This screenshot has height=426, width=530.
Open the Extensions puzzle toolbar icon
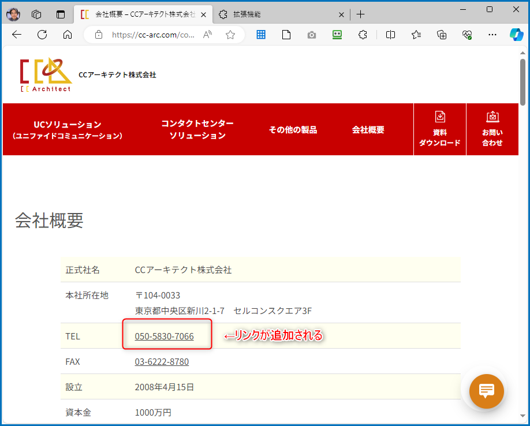(363, 35)
